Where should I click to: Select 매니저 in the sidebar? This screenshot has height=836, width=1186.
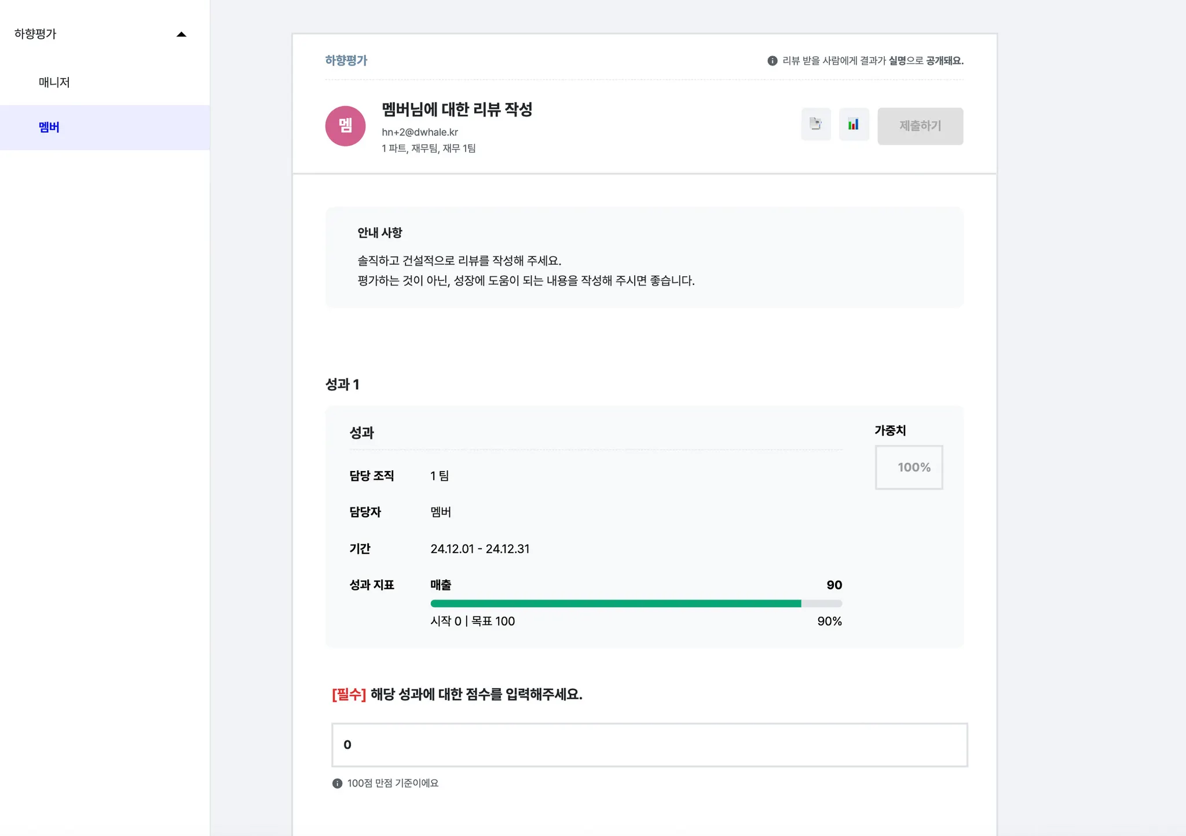[54, 82]
